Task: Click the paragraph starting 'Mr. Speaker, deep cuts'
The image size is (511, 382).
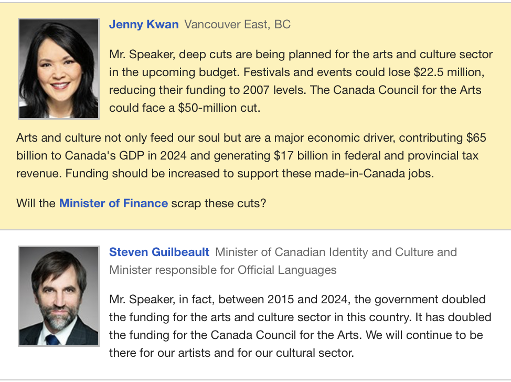Action: click(301, 81)
